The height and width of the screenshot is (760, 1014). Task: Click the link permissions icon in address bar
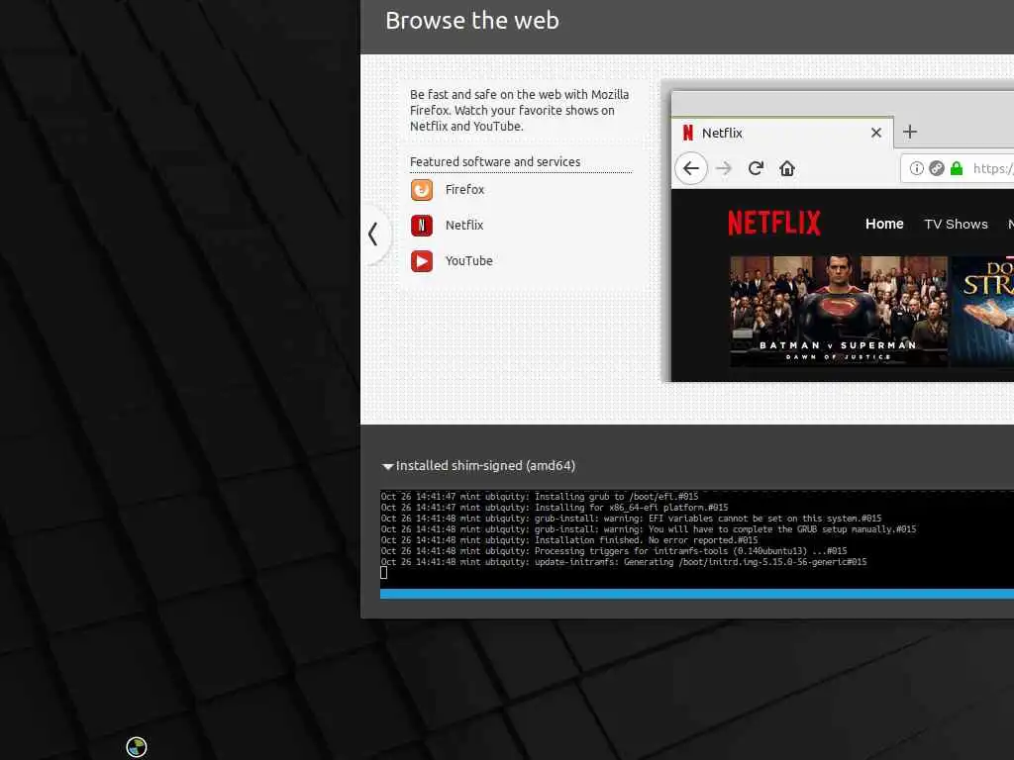[937, 168]
